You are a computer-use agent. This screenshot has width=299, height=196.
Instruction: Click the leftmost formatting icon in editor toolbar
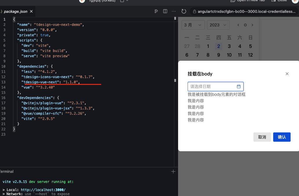click(156, 11)
